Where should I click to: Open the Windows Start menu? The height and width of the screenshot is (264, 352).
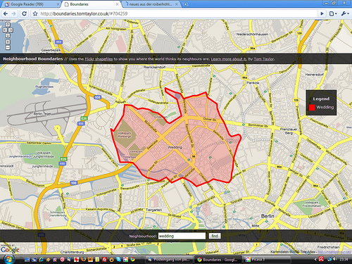coord(9,259)
